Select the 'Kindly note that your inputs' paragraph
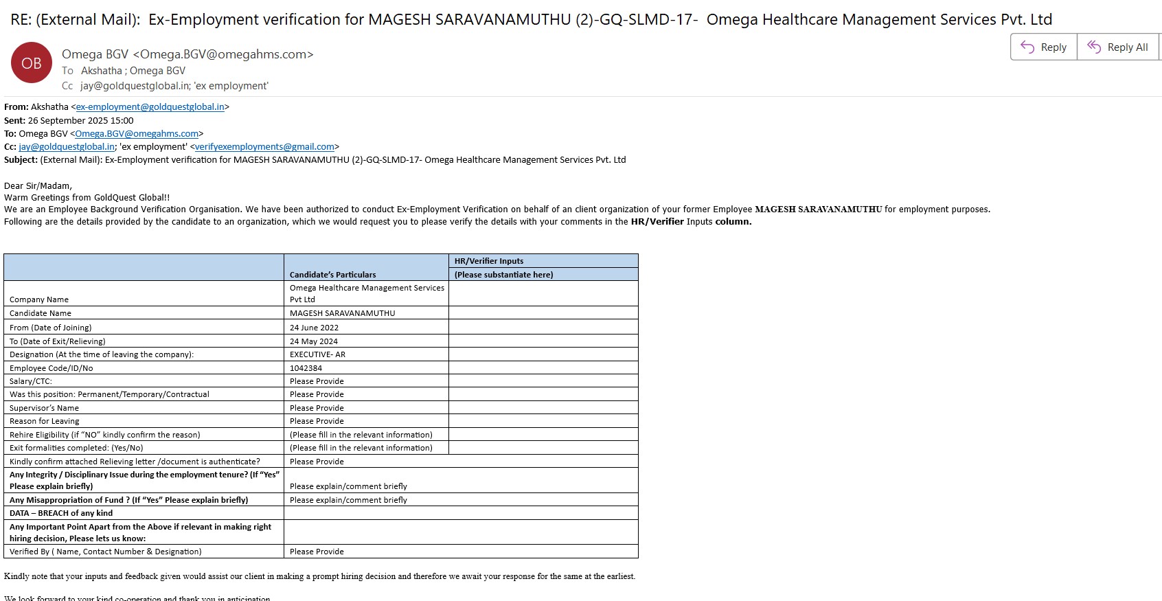Screen dimensions: 1162x601 click(x=320, y=576)
